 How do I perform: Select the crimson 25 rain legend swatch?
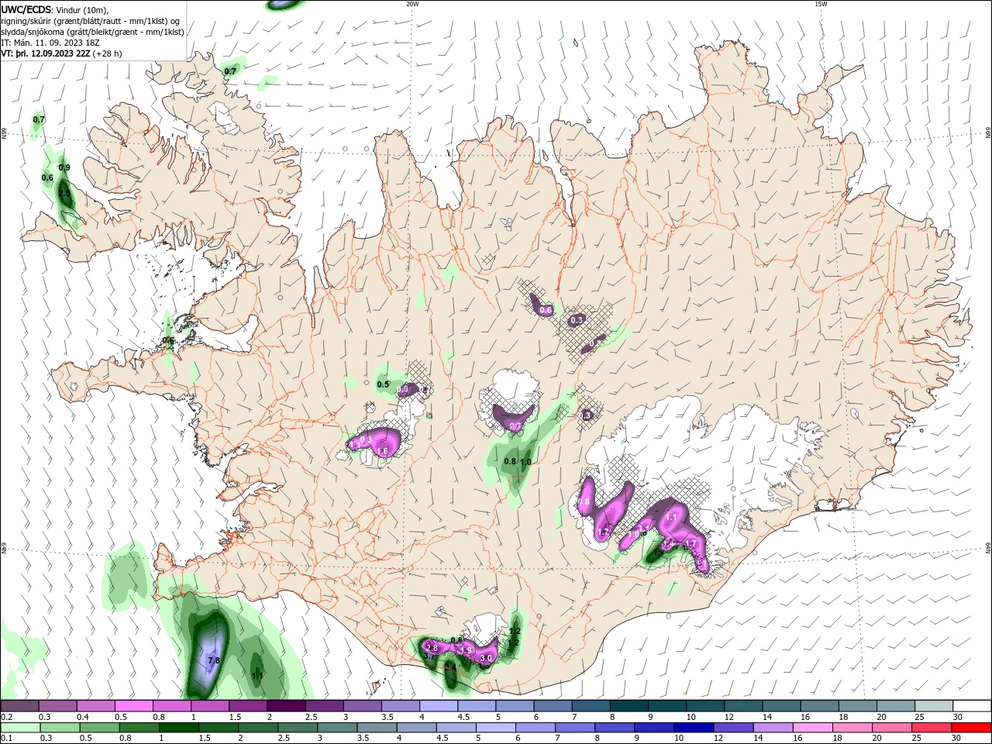(x=932, y=728)
